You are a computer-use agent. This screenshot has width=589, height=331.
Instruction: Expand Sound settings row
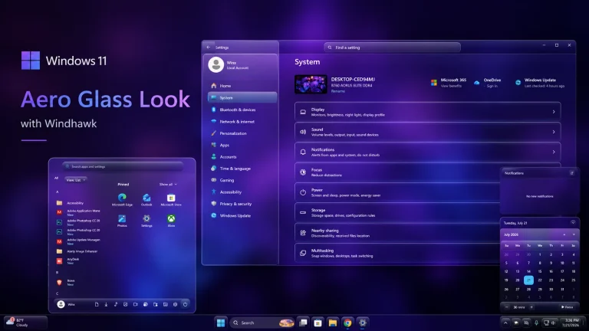click(428, 132)
